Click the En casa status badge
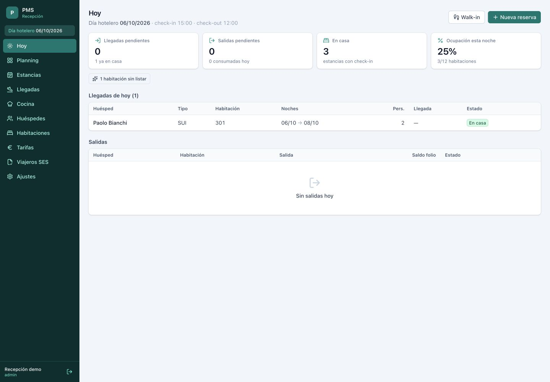 point(477,123)
